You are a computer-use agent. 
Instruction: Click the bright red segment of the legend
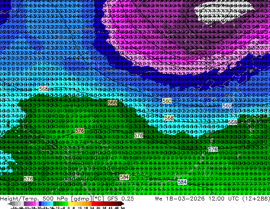[93, 203]
